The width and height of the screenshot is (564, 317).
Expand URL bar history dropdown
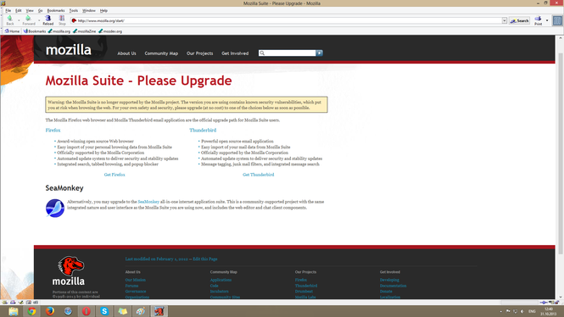click(505, 21)
